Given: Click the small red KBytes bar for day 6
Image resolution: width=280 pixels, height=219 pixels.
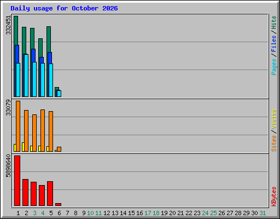Looking at the screenshot, I should [x=59, y=205].
